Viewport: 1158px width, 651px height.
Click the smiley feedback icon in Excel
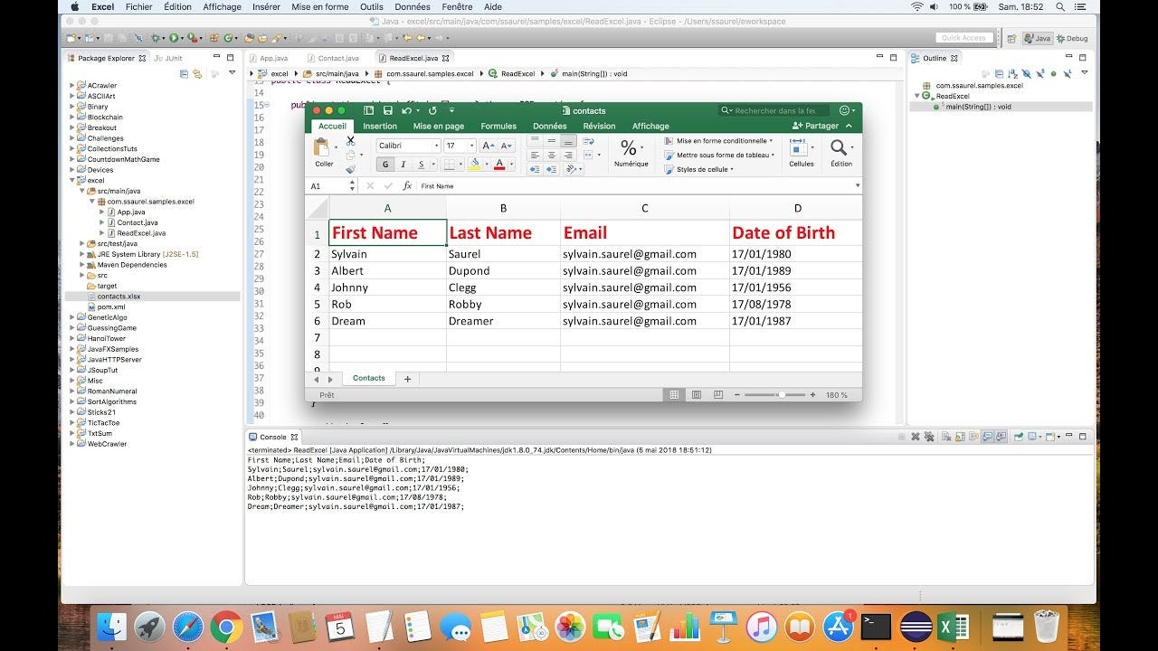844,110
